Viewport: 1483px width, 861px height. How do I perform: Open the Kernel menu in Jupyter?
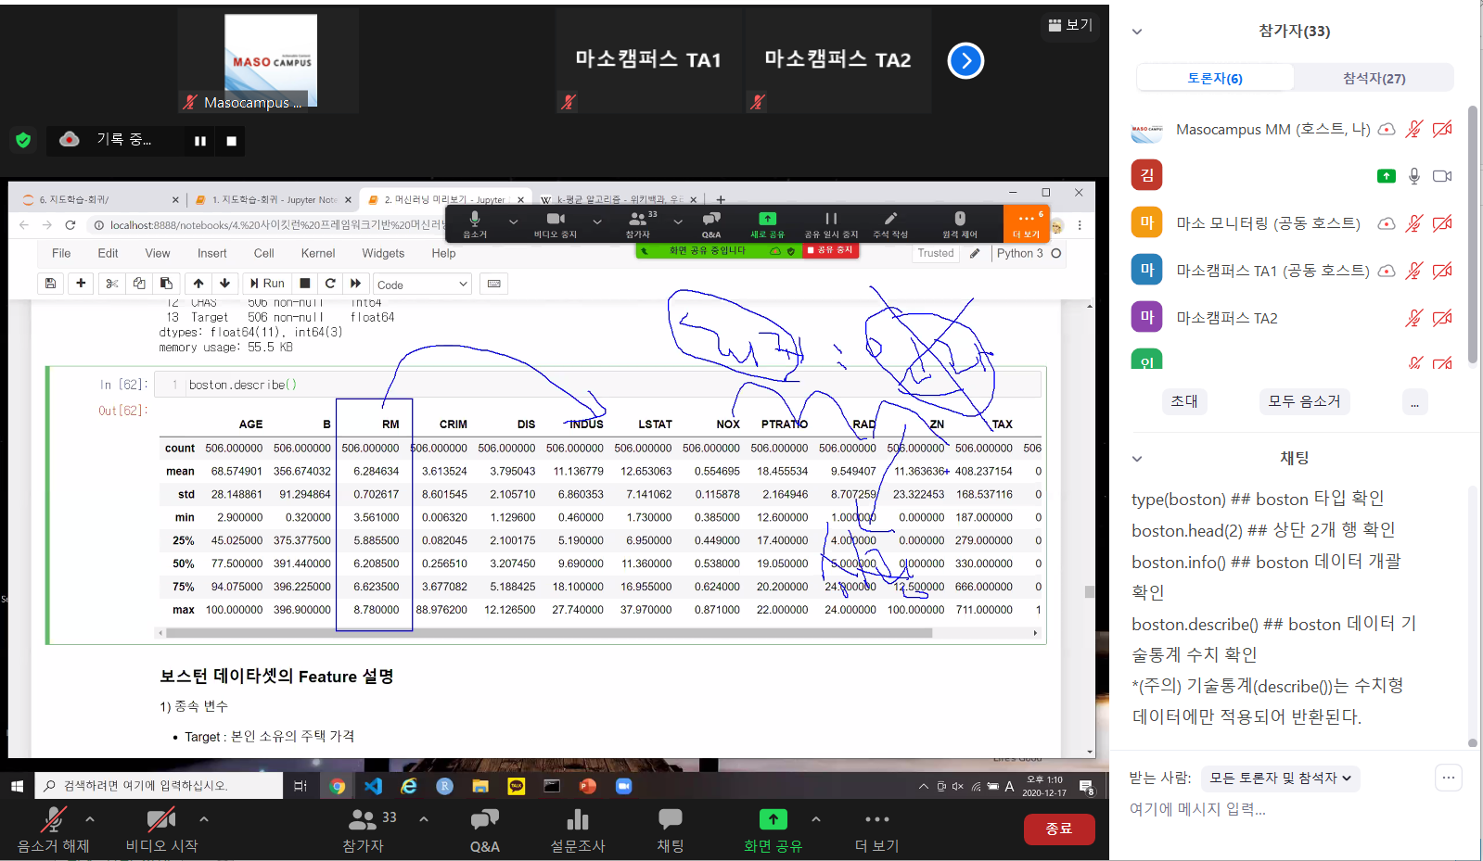pyautogui.click(x=317, y=253)
